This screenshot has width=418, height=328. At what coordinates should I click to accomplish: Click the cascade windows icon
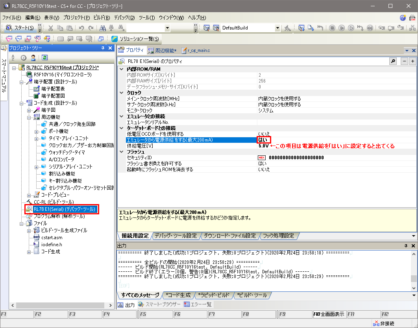pos(100,39)
